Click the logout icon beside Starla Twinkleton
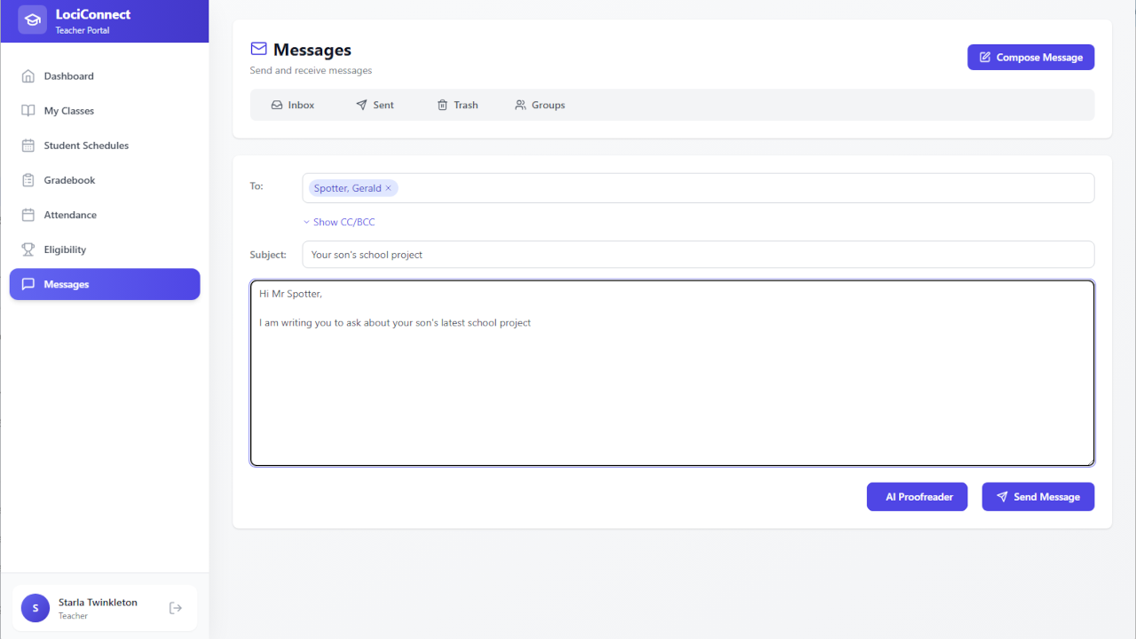The image size is (1136, 639). tap(176, 608)
